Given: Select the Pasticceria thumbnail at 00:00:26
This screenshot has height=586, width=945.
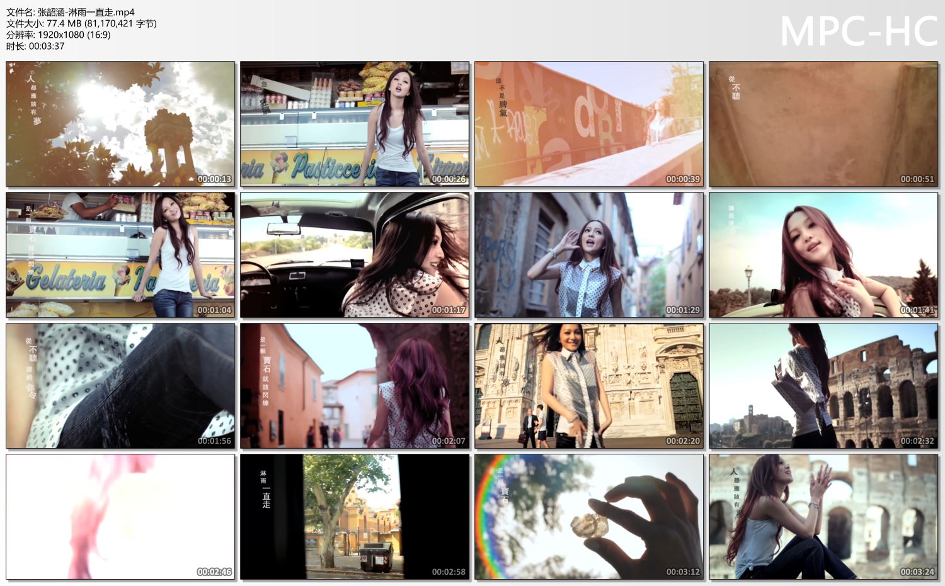Looking at the screenshot, I should 355,124.
